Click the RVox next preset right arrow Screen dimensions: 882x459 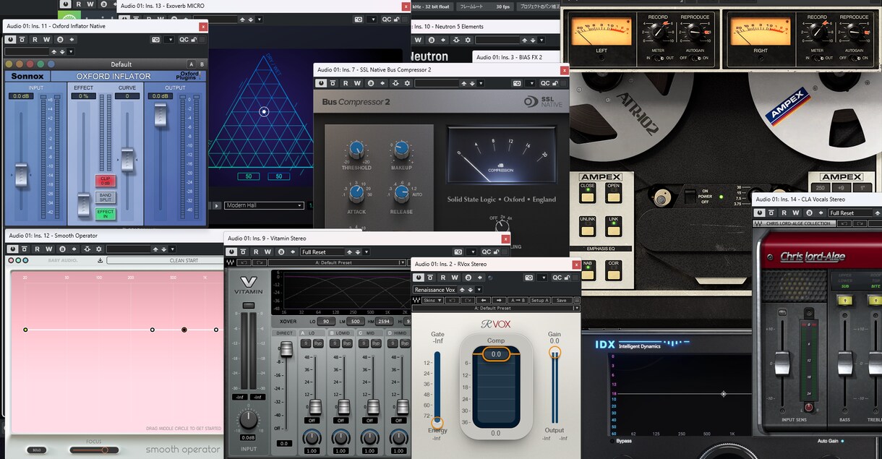(x=499, y=300)
